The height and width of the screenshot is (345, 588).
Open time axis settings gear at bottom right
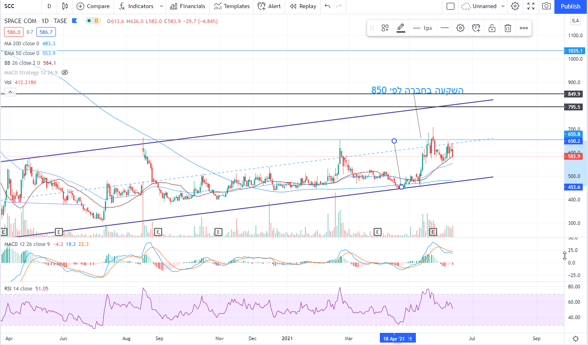[575, 339]
